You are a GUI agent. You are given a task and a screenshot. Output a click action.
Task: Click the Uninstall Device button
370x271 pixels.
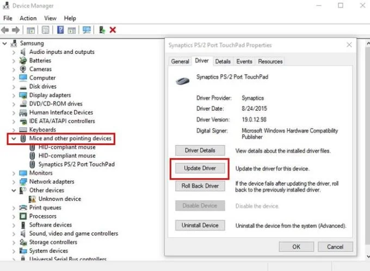[x=200, y=225]
